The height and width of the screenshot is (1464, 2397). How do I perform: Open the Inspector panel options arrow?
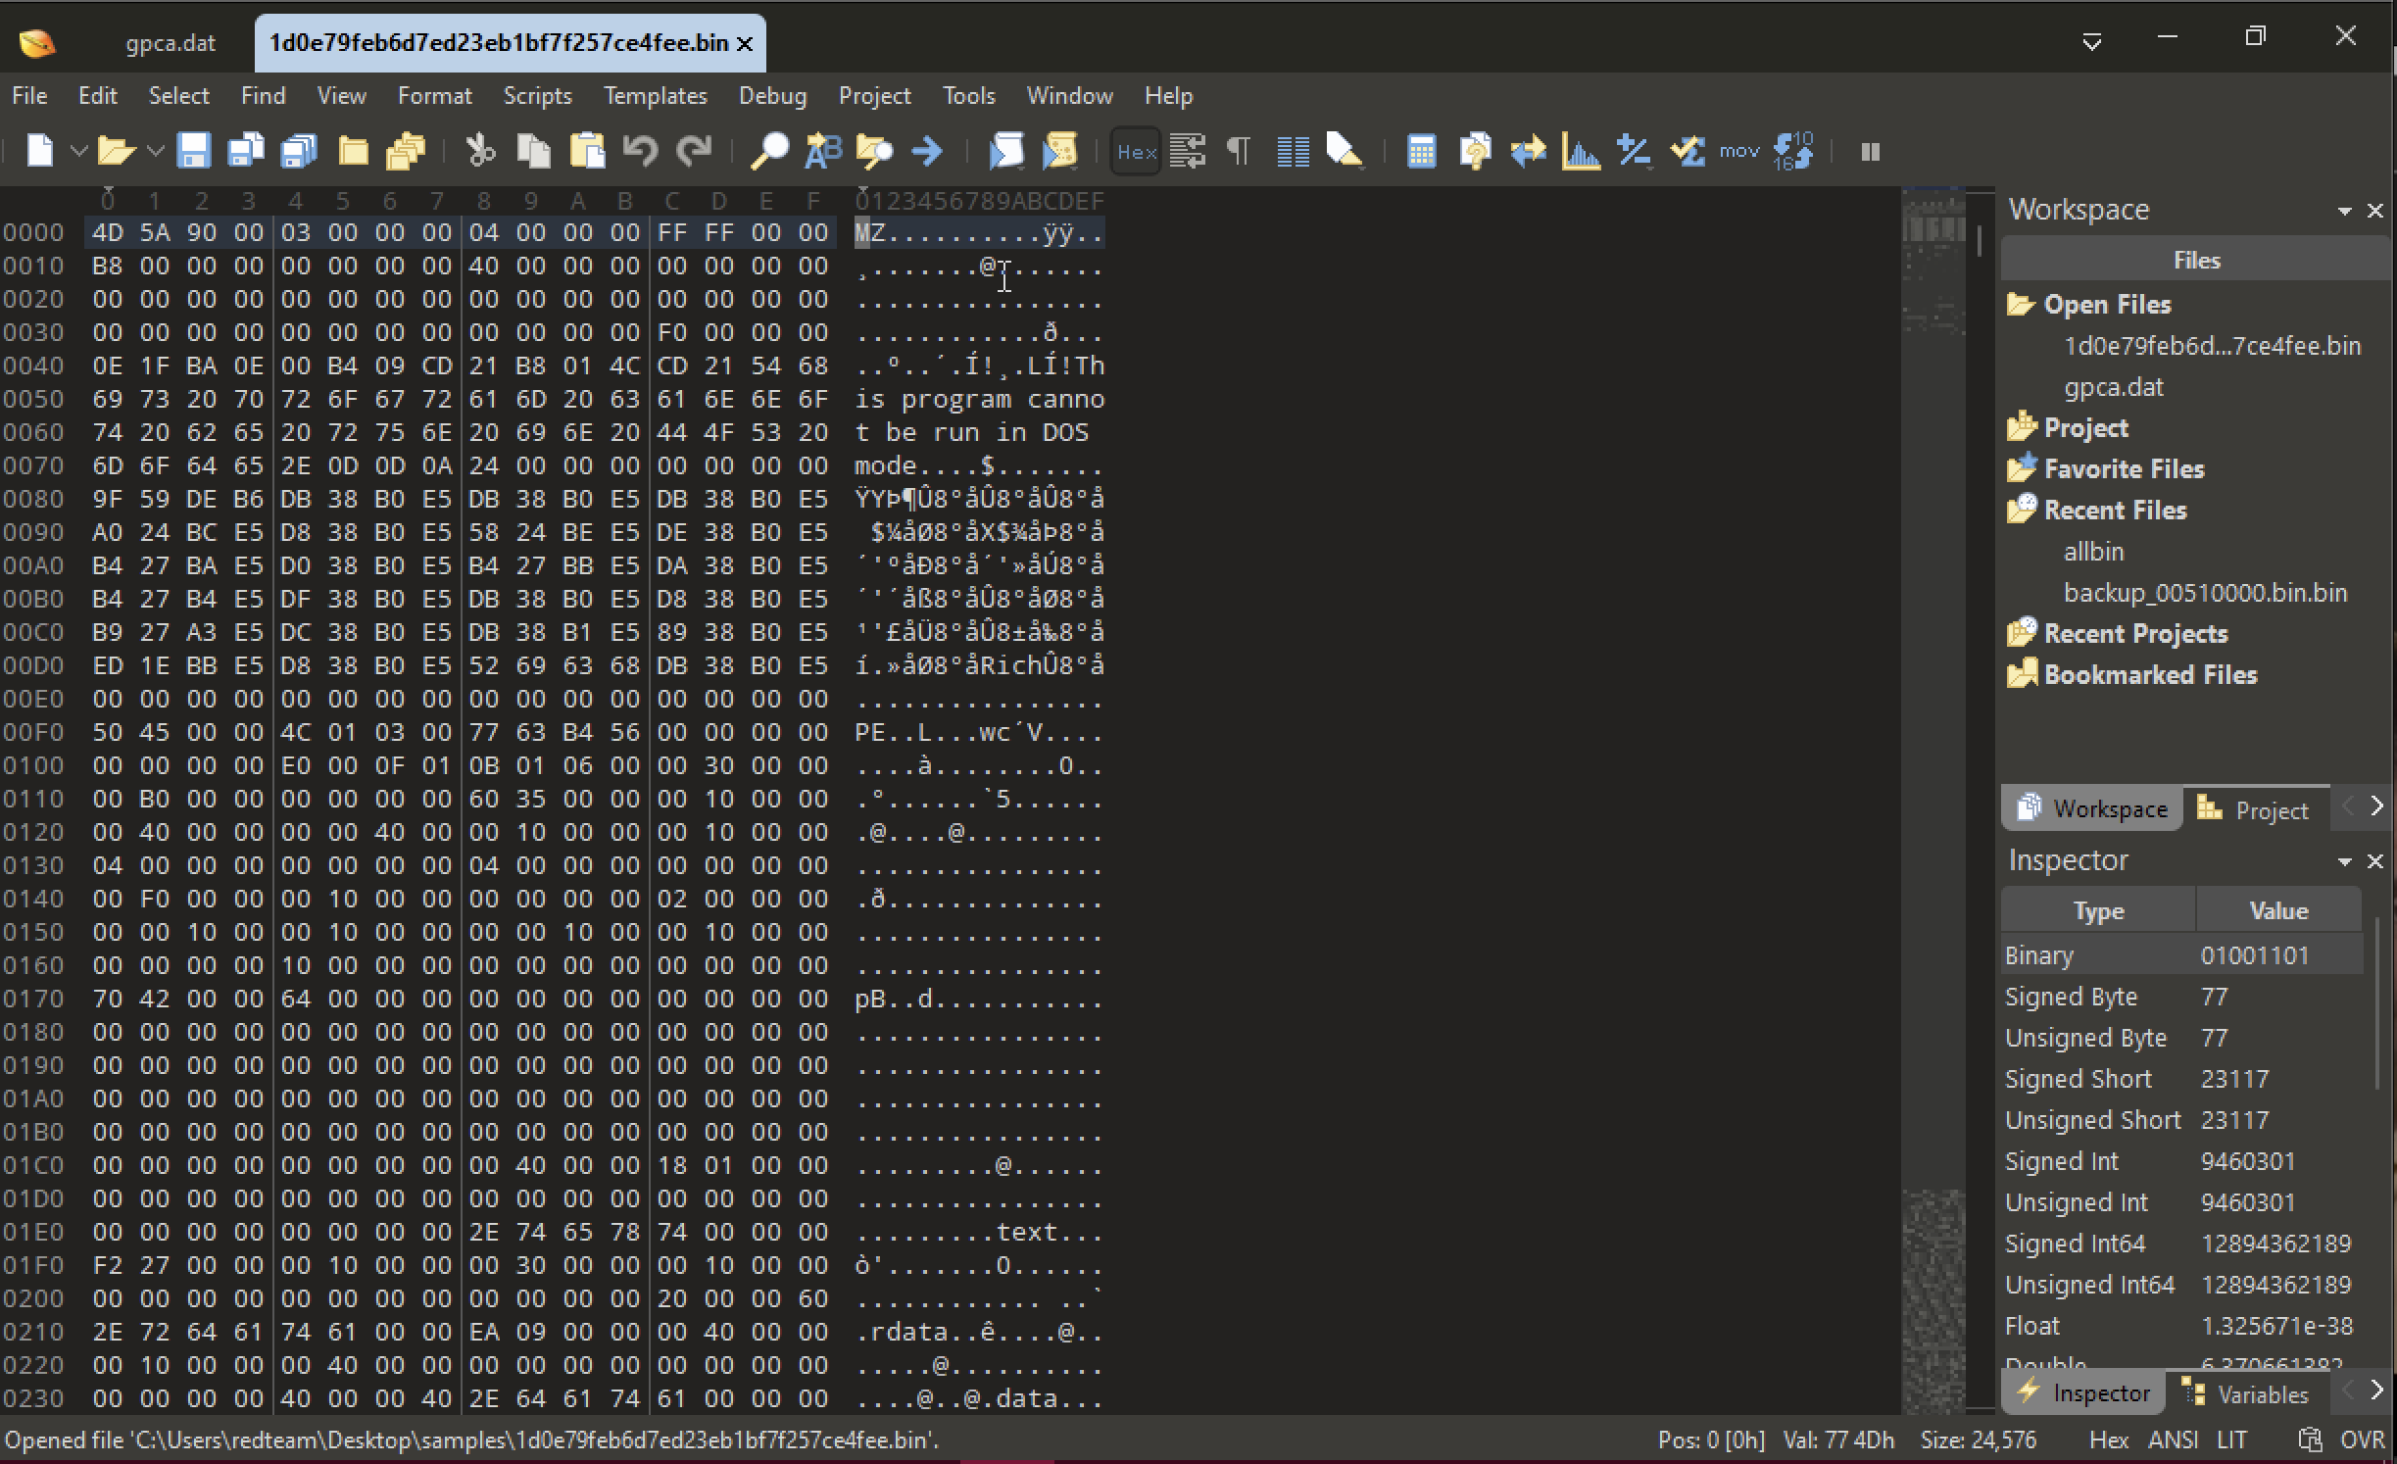coord(2344,861)
